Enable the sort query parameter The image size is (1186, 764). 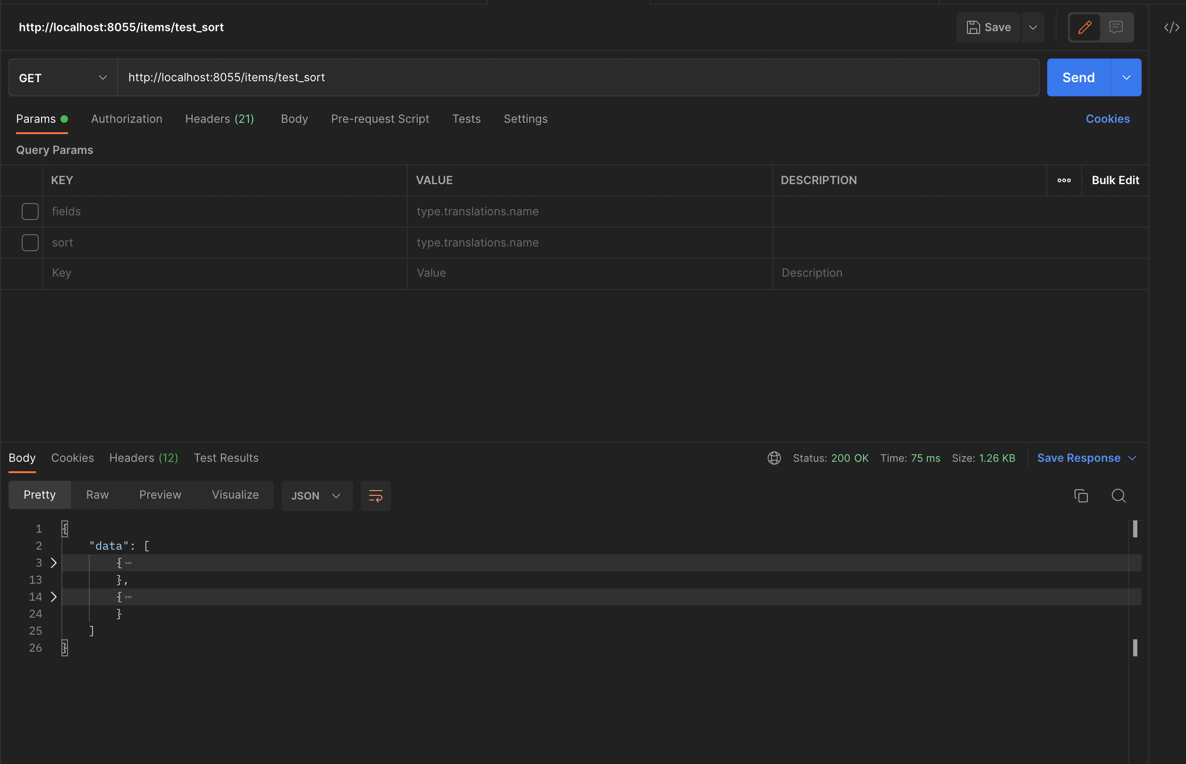pyautogui.click(x=30, y=243)
